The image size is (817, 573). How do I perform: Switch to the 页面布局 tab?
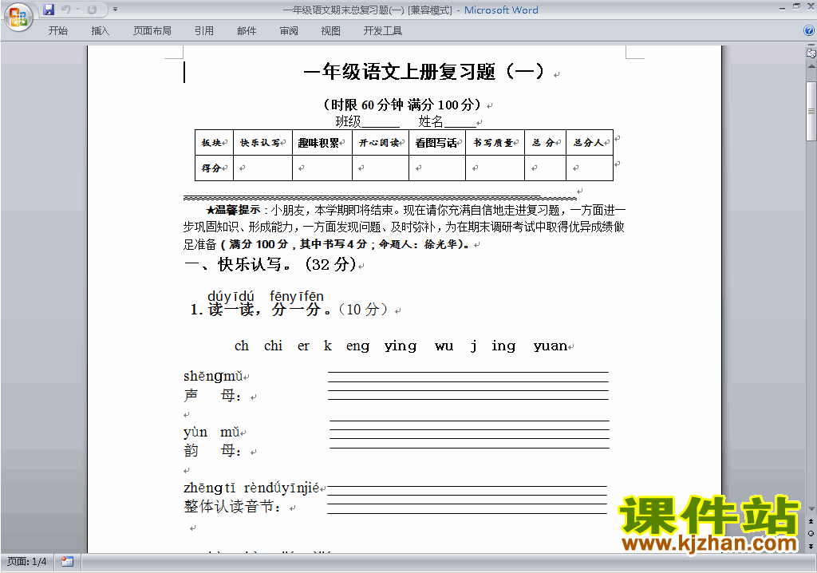click(x=152, y=31)
